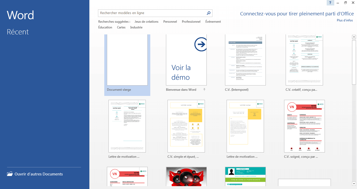Click the C.V. (Intemporel) caption text
The width and height of the screenshot is (357, 189).
(237, 90)
